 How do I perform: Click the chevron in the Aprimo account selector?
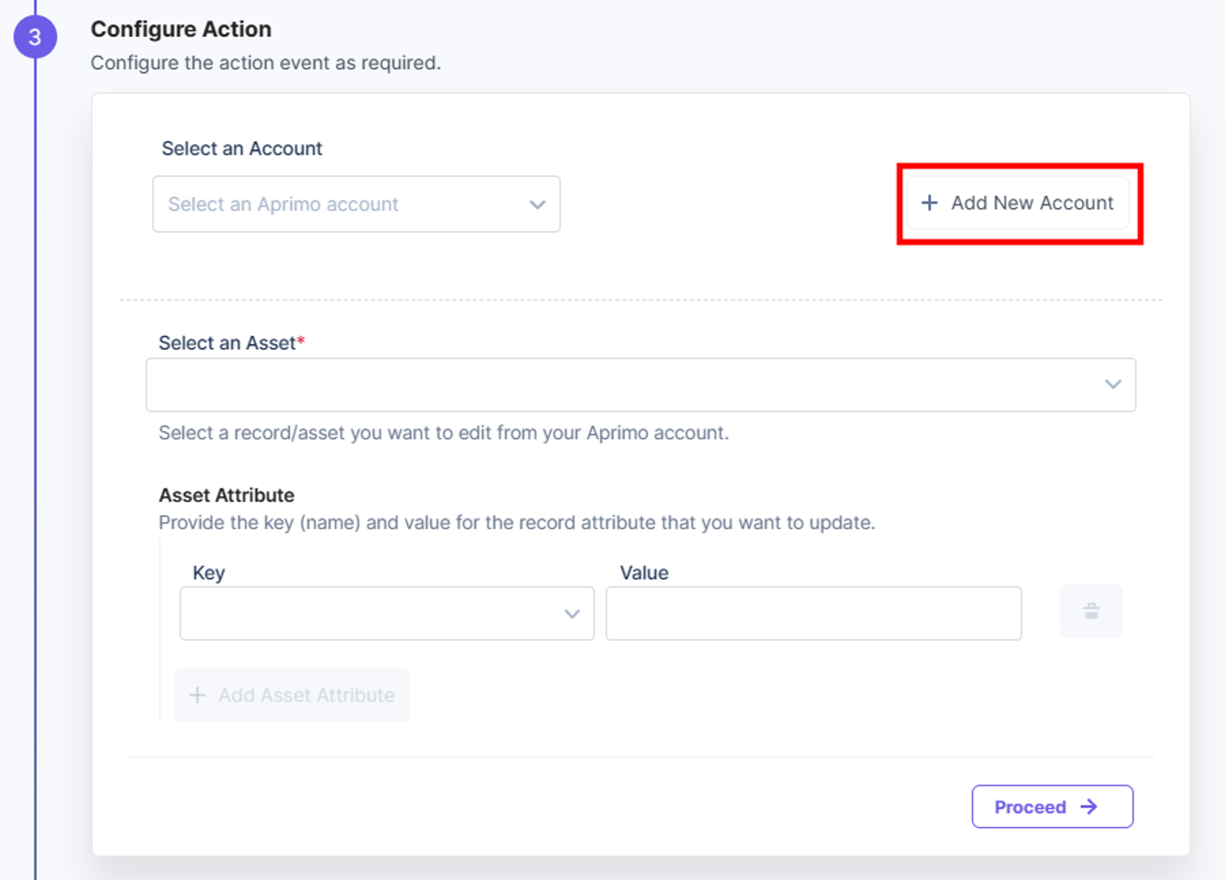point(537,205)
